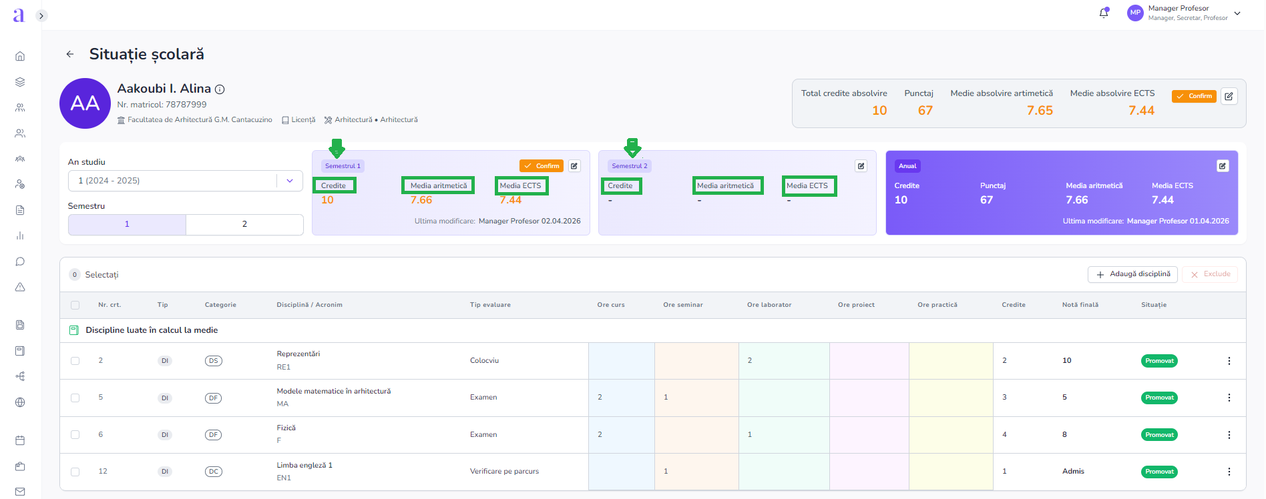Click the info icon next to Aakoubi I. Alina
Image resolution: width=1266 pixels, height=499 pixels.
[220, 89]
